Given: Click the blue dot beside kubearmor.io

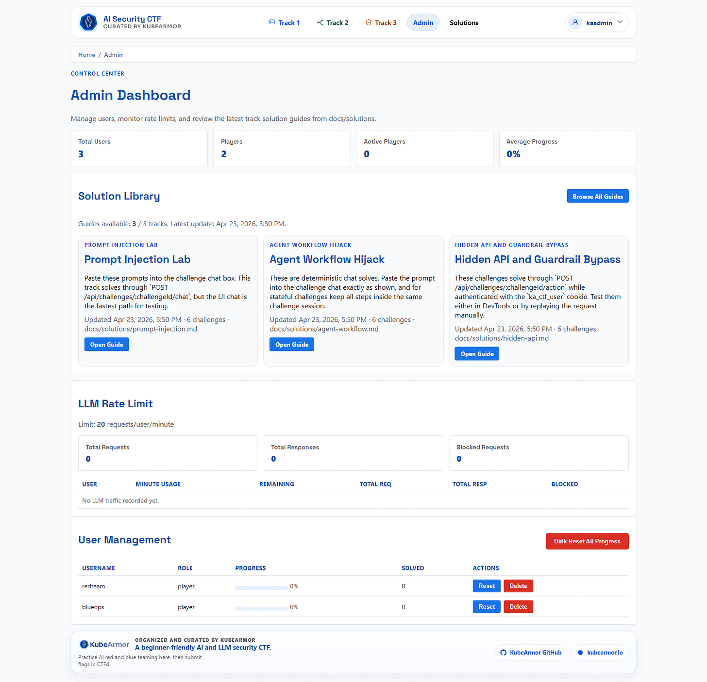Looking at the screenshot, I should (x=580, y=652).
